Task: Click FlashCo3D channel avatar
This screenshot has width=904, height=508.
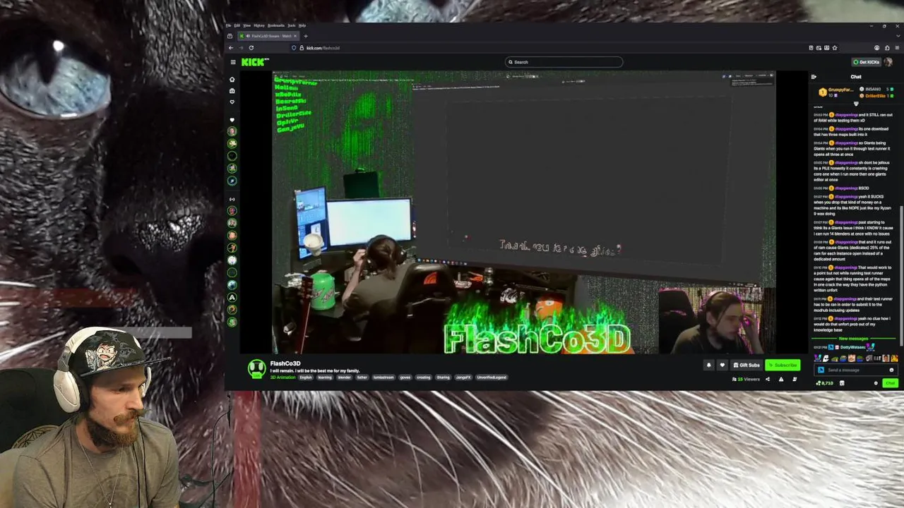Action: tap(257, 368)
